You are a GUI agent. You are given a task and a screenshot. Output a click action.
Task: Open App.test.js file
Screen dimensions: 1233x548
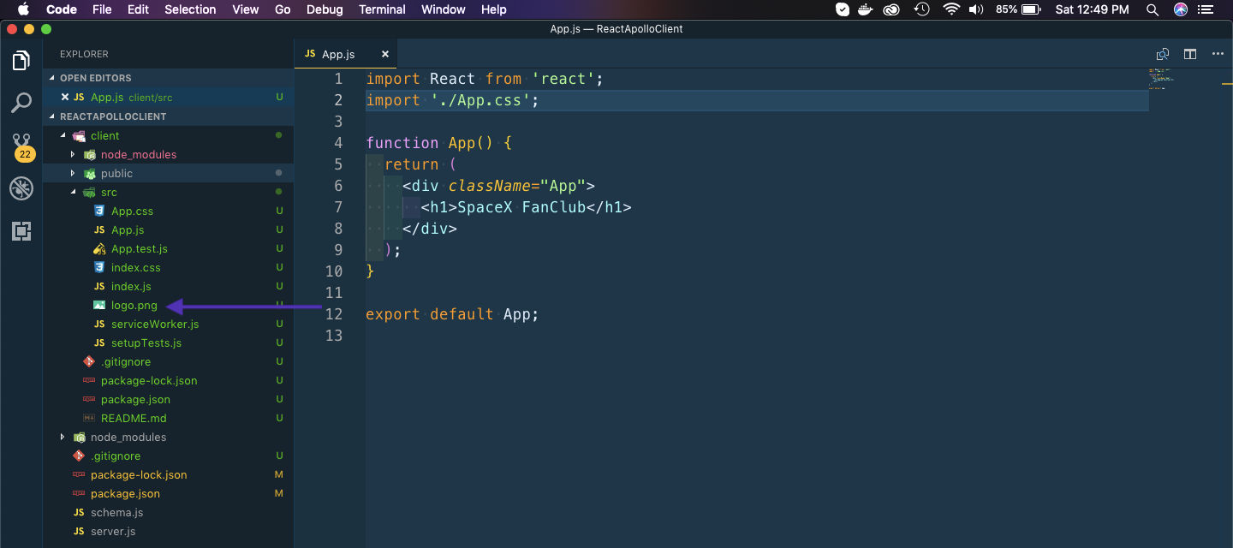click(x=139, y=248)
